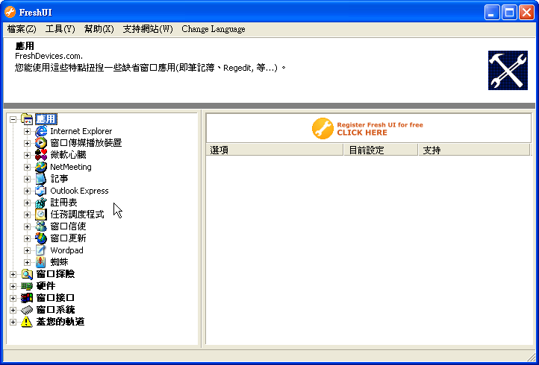This screenshot has height=365, width=539.
Task: Collapse the 應用 tree node
Action: pos(13,119)
